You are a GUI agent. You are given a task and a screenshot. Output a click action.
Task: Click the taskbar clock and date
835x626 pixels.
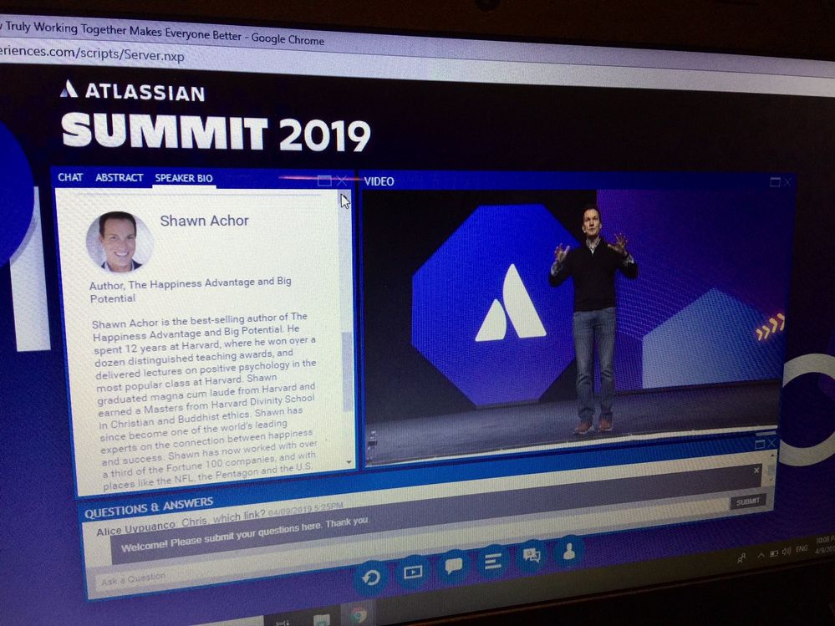[824, 546]
